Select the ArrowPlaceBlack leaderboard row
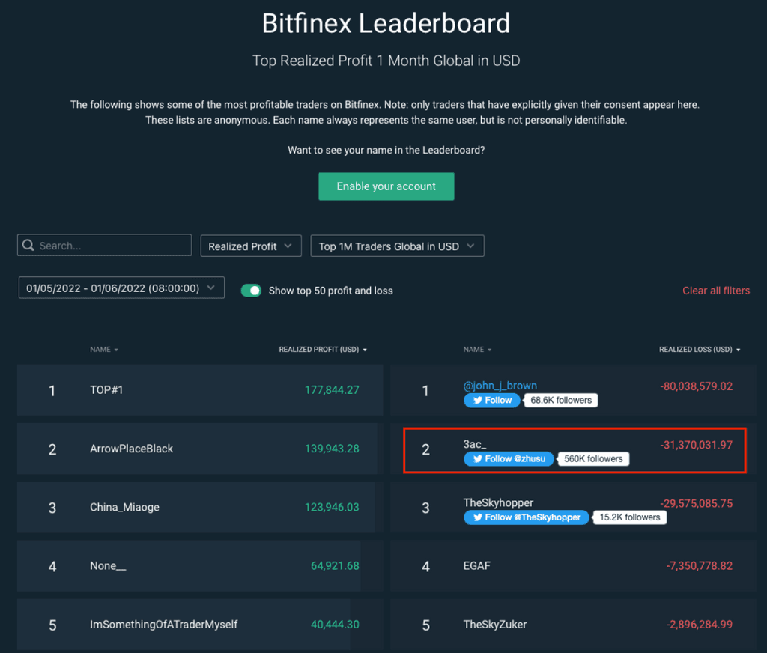 199,449
